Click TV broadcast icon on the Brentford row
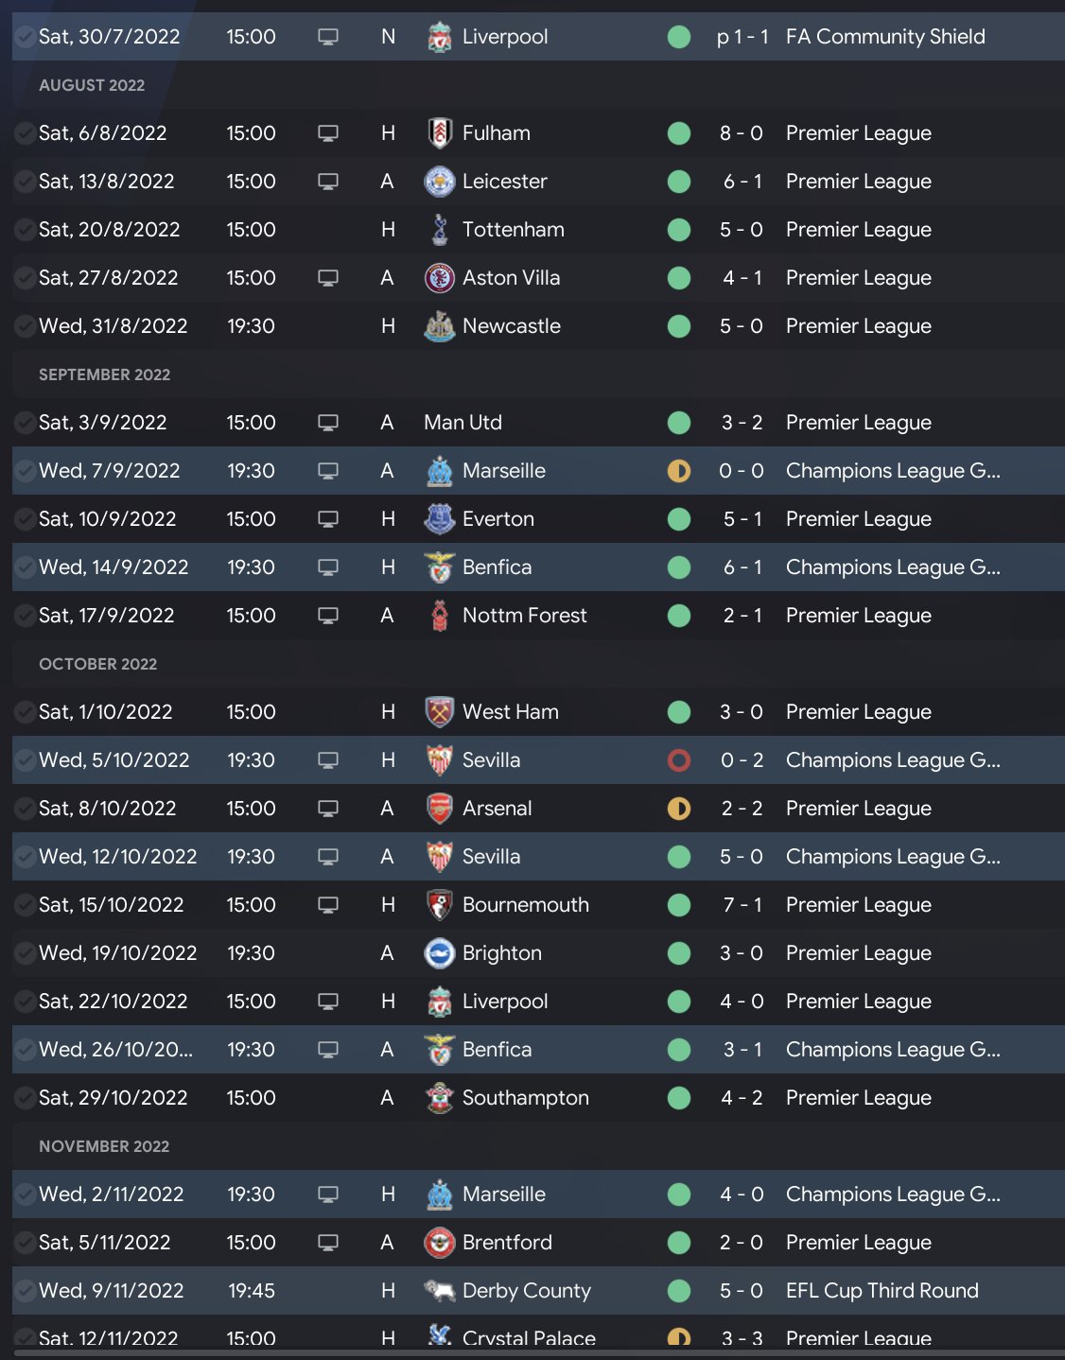 click(x=328, y=1243)
